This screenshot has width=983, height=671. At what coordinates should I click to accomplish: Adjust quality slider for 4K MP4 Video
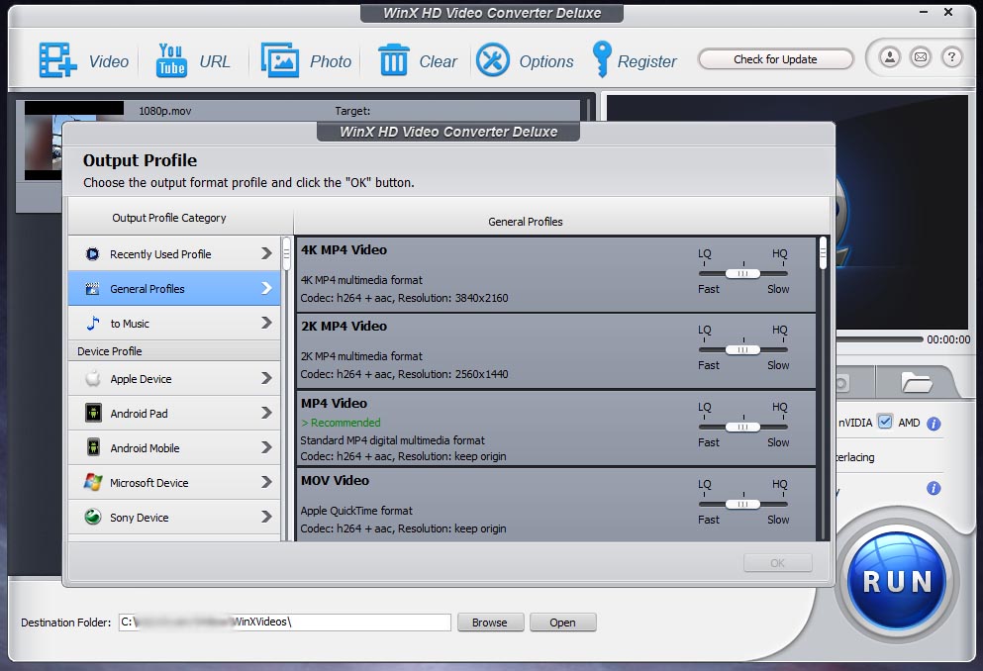[x=742, y=273]
